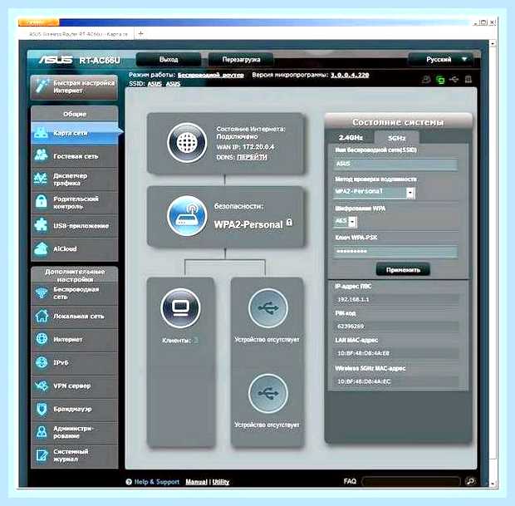Open the Manual link in footer
Screen dimensions: 515x506
196,482
